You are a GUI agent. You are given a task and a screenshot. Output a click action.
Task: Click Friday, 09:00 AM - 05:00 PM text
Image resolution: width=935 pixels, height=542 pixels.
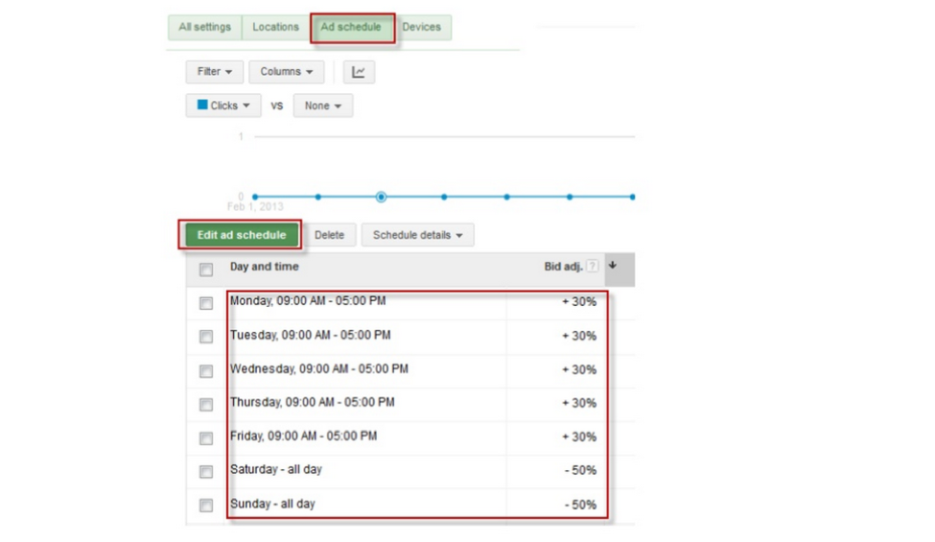(304, 436)
